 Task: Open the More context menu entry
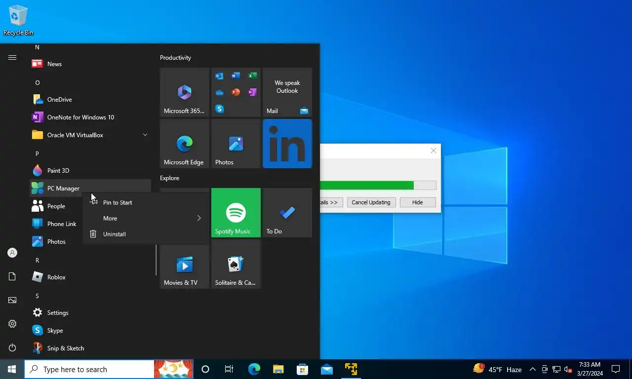[145, 218]
